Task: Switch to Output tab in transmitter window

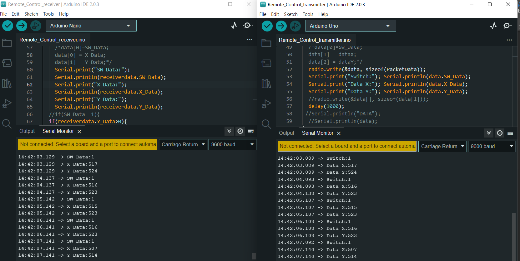Action: (287, 133)
